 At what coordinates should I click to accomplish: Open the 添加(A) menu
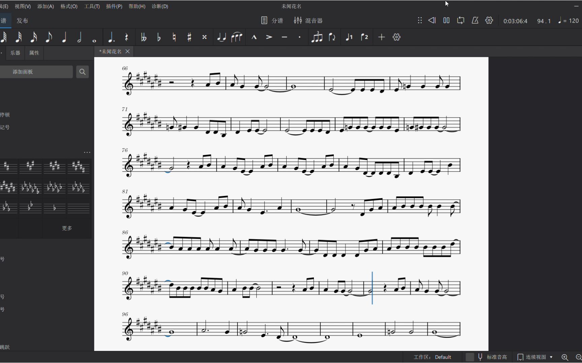pos(45,6)
